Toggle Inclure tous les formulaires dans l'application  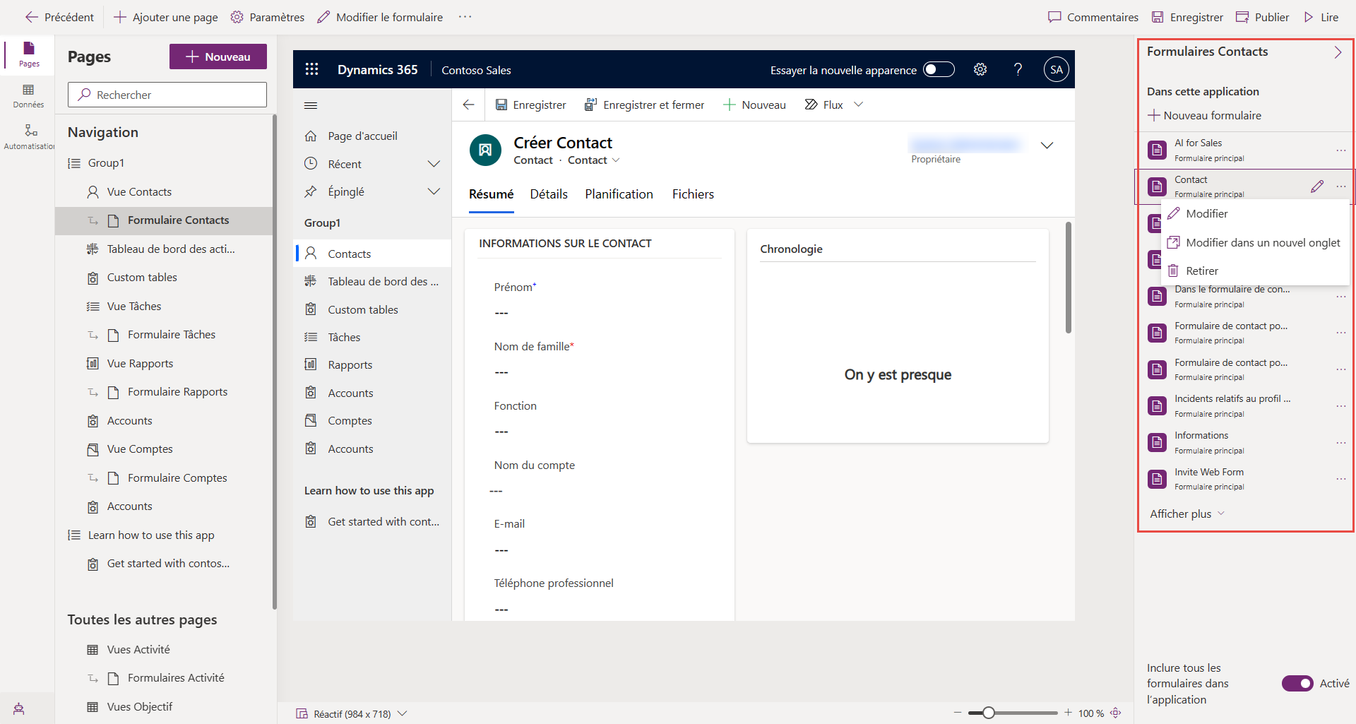click(1297, 683)
